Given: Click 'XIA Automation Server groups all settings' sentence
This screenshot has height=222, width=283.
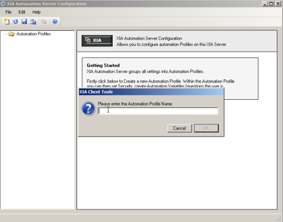Looking at the screenshot, I should tap(145, 72).
